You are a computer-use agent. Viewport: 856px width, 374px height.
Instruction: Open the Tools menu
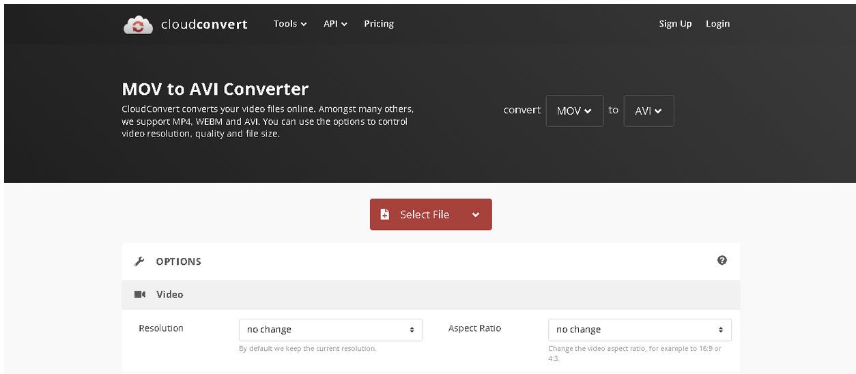click(290, 24)
